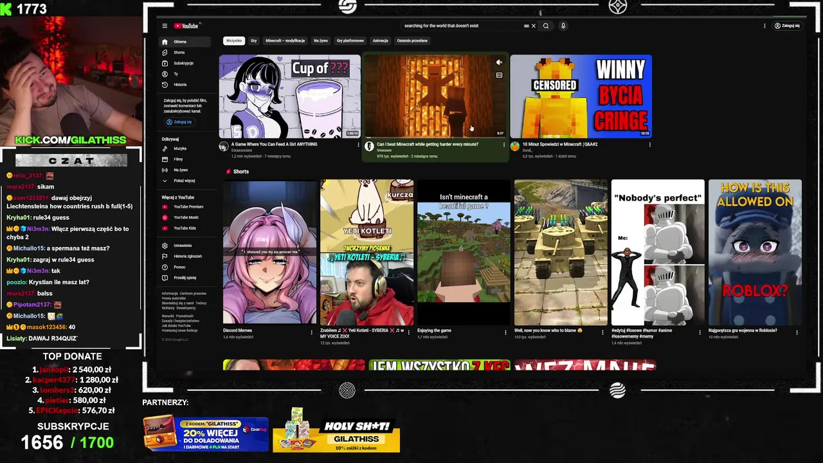Open options menu for #edytuj #losowe short
The width and height of the screenshot is (823, 463).
[700, 332]
